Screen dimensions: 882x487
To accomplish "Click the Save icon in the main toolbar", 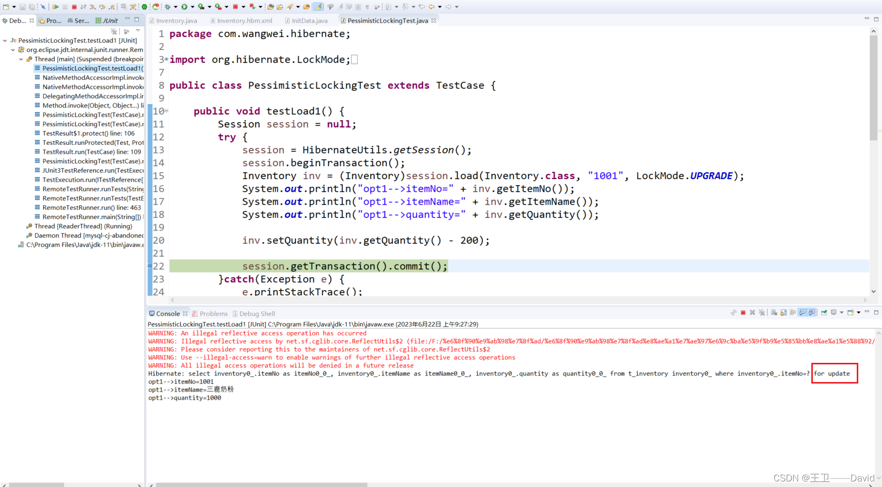I will [x=23, y=7].
